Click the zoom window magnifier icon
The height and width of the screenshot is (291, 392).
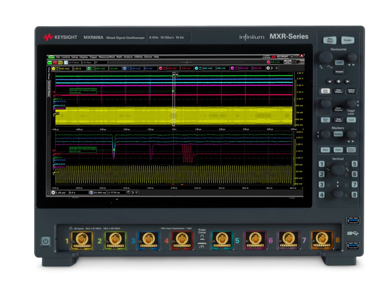tap(91, 193)
